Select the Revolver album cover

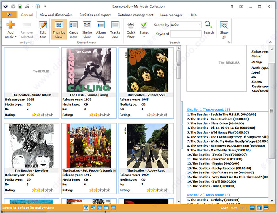(32, 146)
